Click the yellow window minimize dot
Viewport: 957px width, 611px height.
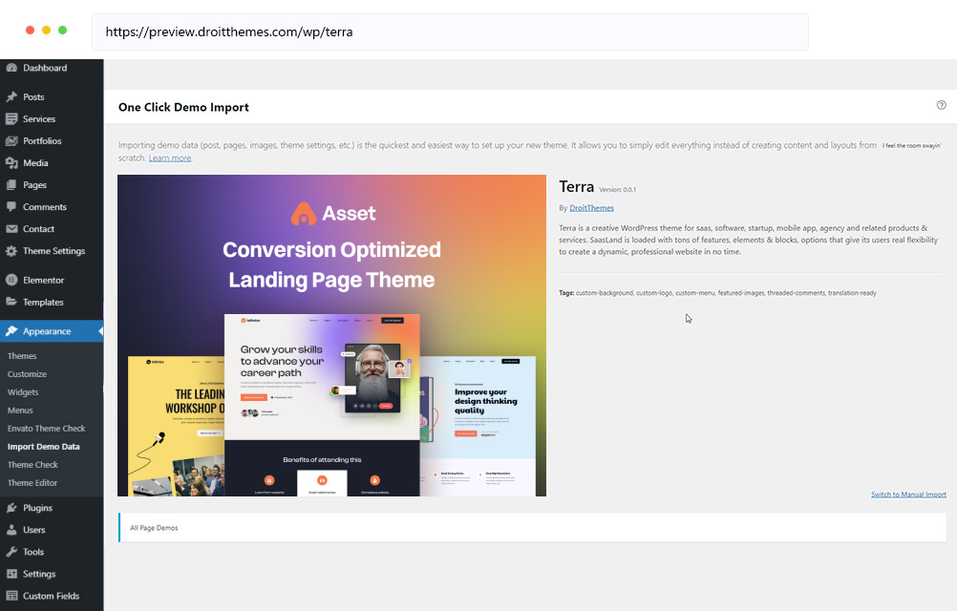pos(47,30)
